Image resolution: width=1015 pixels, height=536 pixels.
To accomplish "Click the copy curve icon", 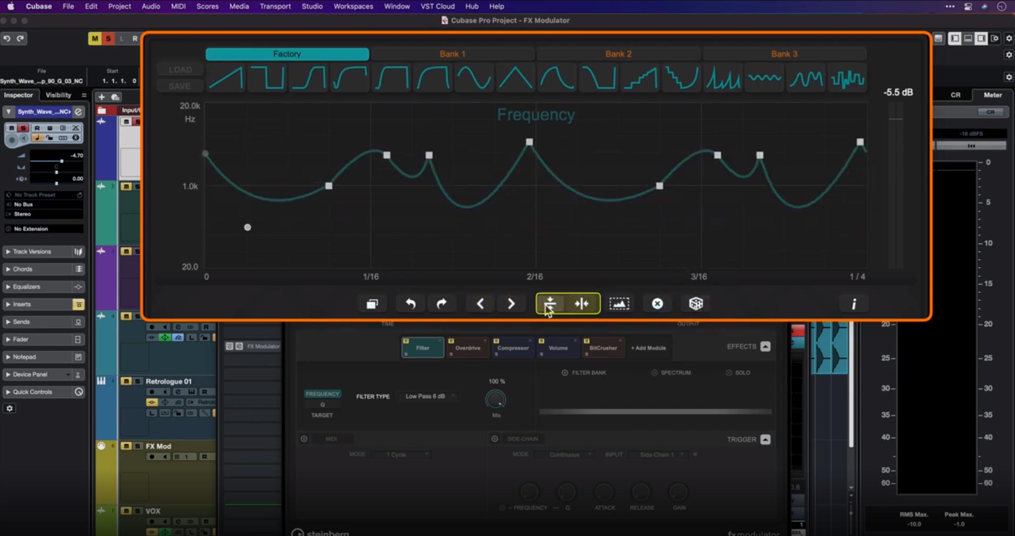I will click(x=372, y=304).
